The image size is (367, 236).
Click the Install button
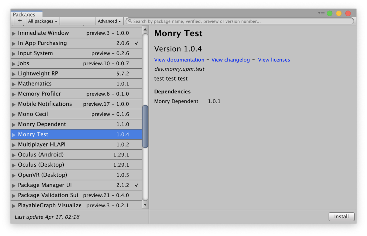(x=341, y=216)
